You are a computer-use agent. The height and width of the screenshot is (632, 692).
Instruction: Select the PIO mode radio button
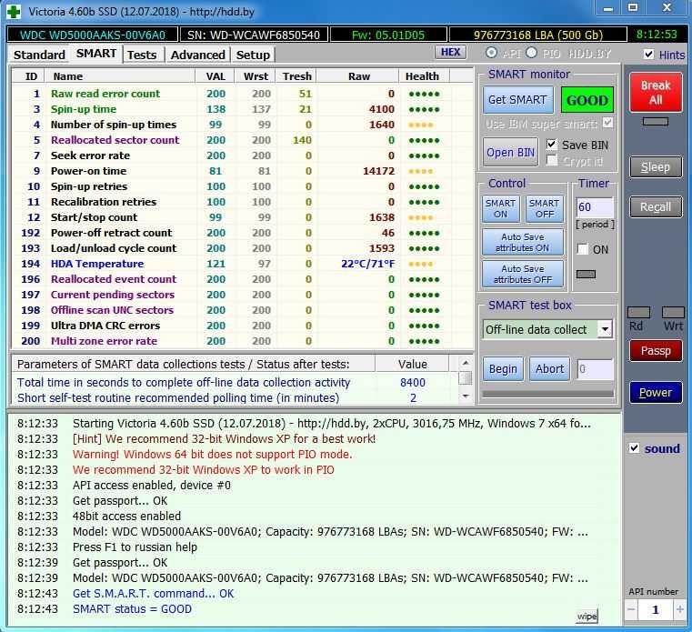(532, 53)
